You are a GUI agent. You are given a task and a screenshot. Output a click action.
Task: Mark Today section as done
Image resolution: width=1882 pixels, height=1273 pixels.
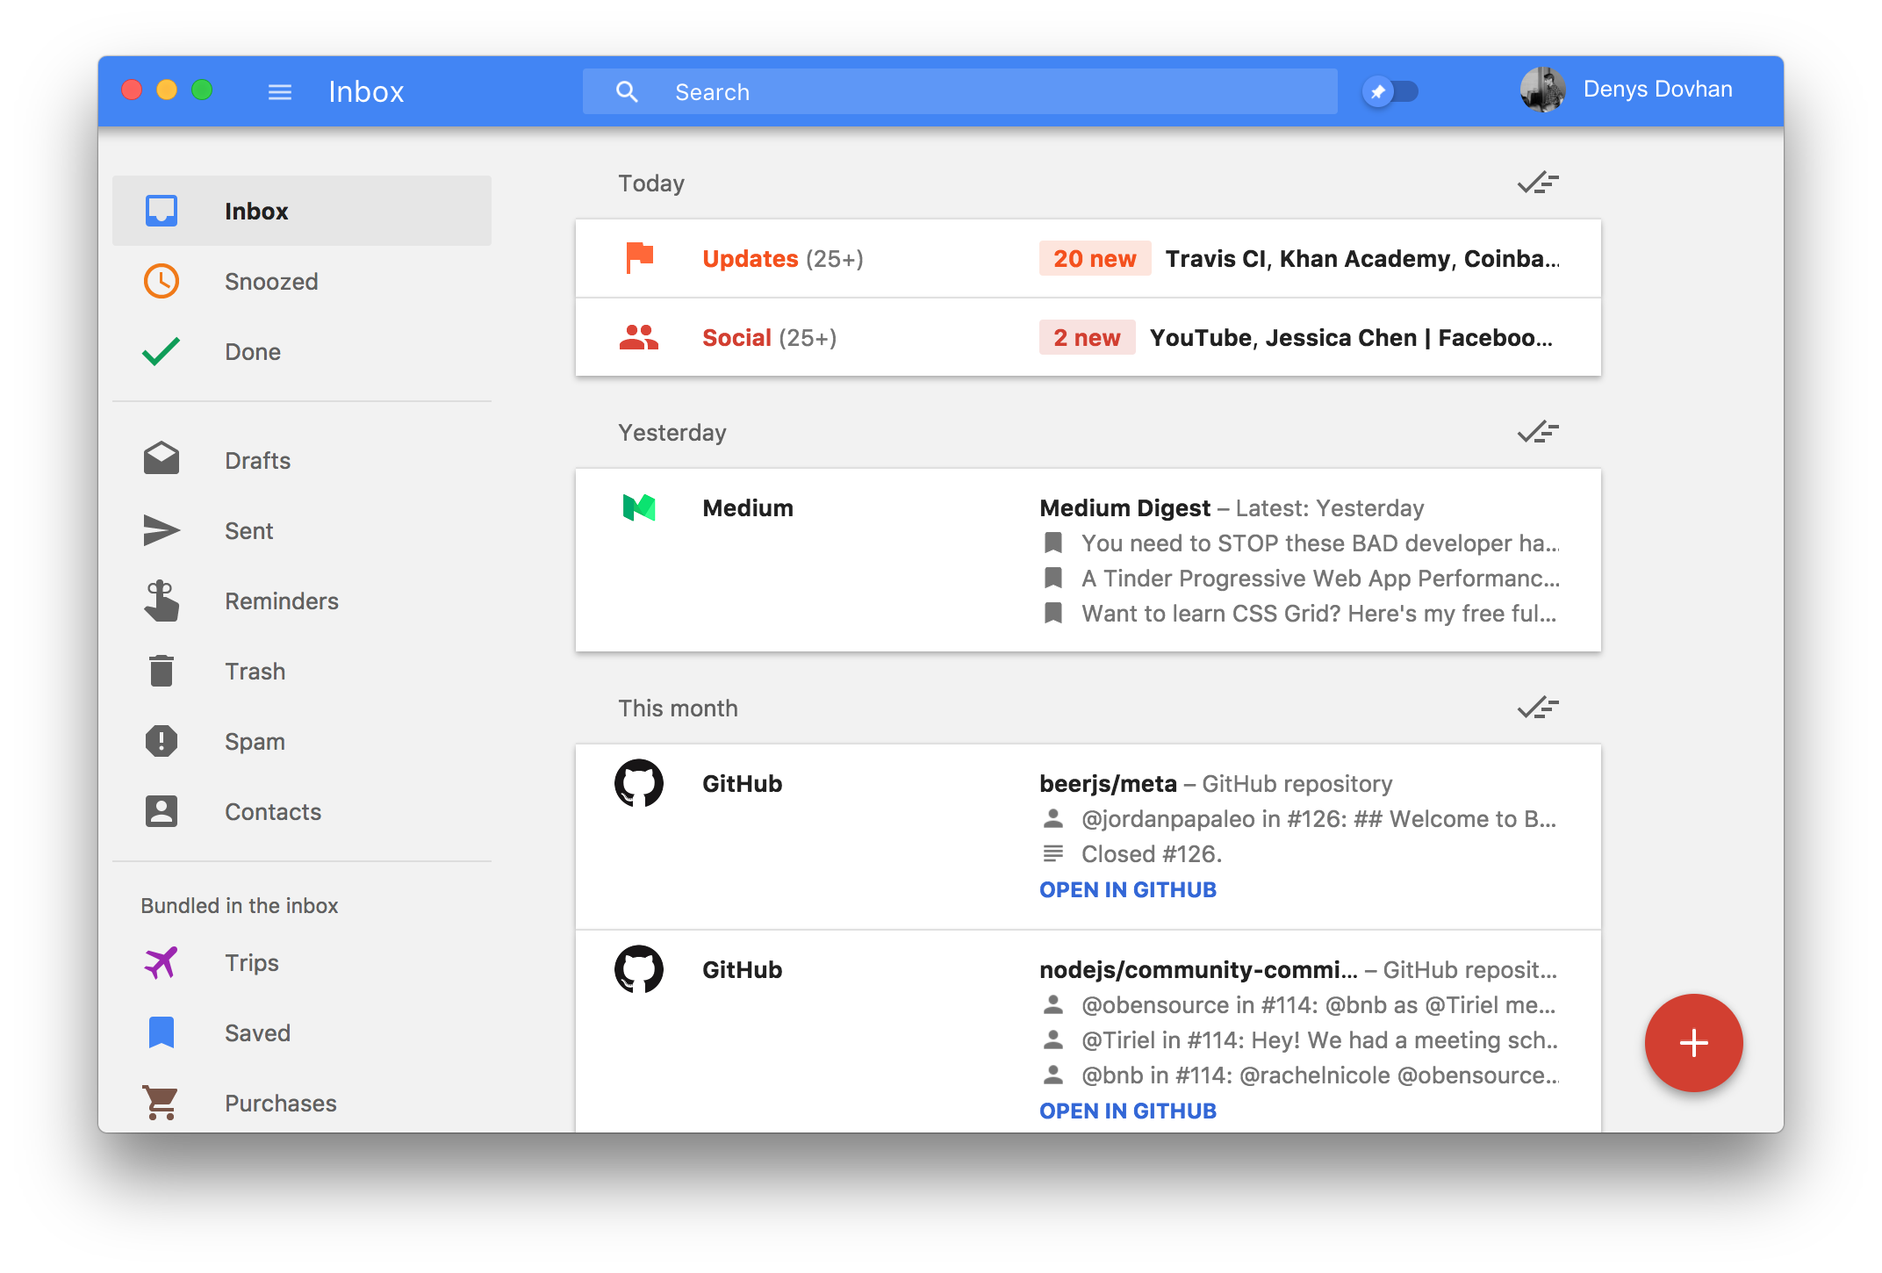click(1538, 183)
